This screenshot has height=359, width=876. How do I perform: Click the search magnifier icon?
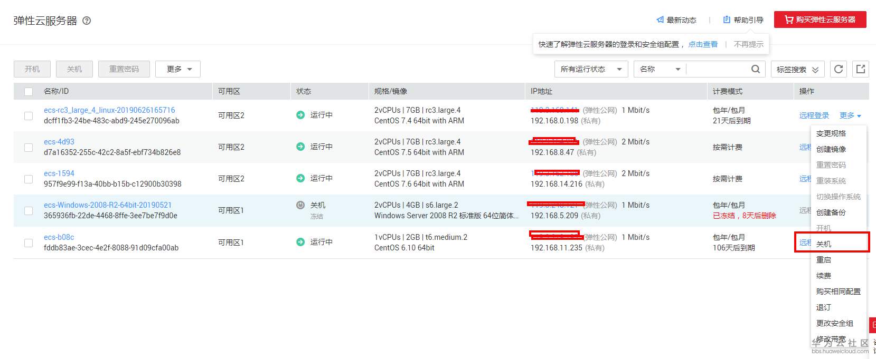756,69
